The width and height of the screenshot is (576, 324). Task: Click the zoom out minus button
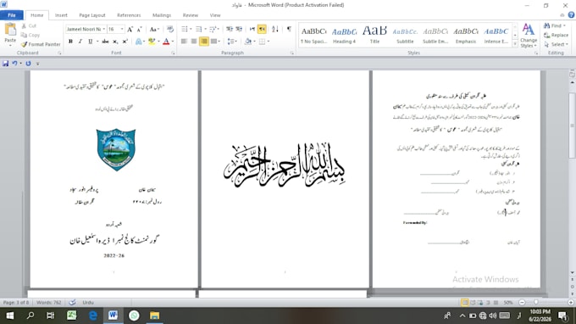(x=522, y=302)
